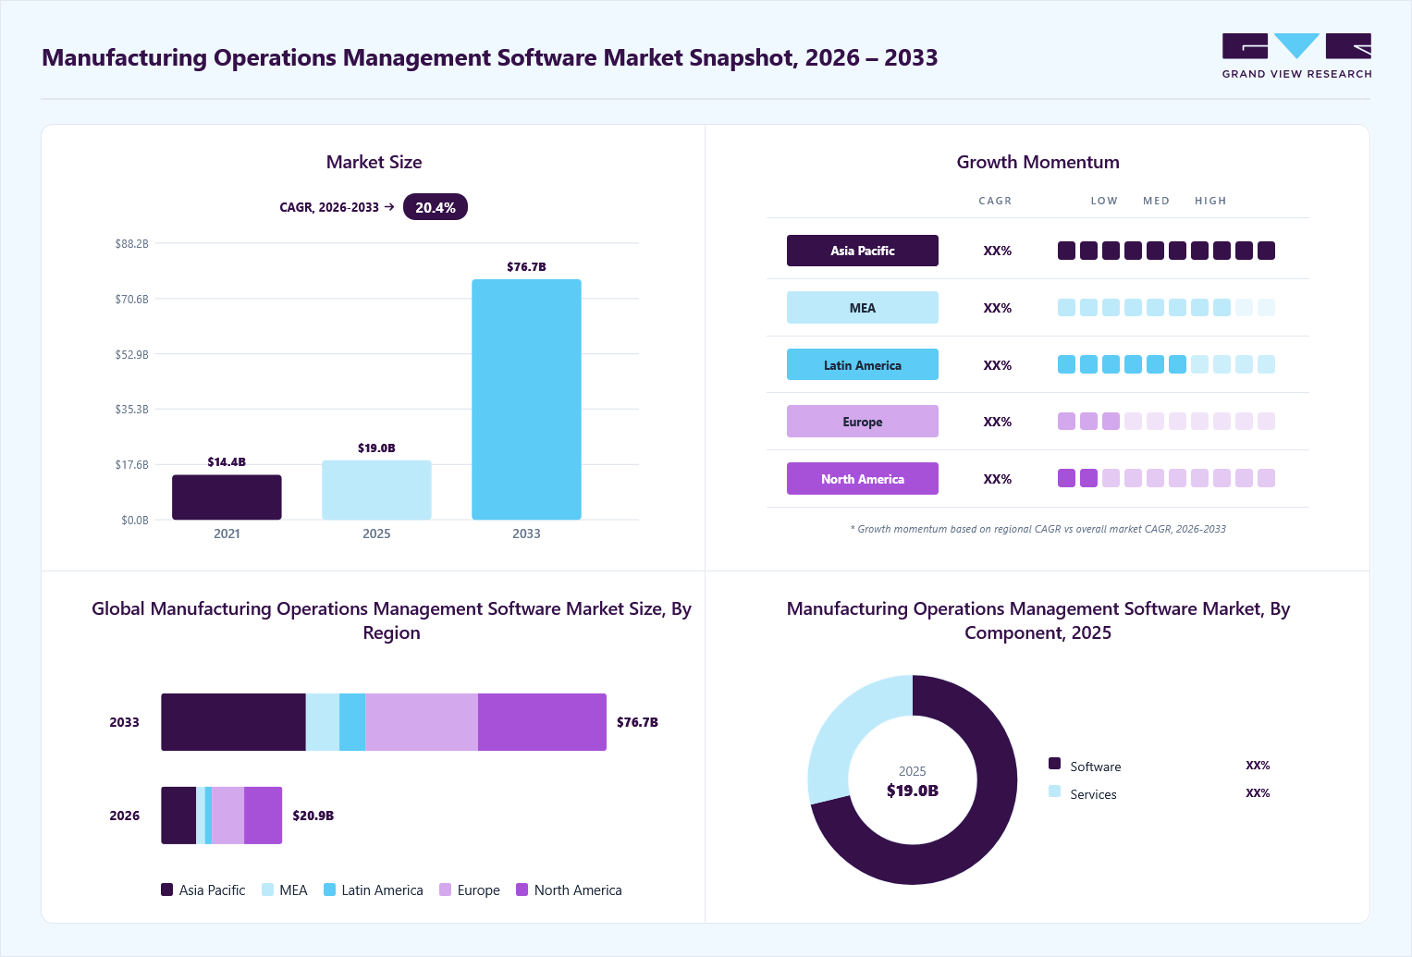Select the Europe region label
This screenshot has height=957, width=1412.
coord(863,422)
